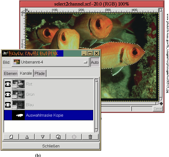
Task: Show the Auswahlmaske Kopie channel via empty eye box
Action: (8, 115)
